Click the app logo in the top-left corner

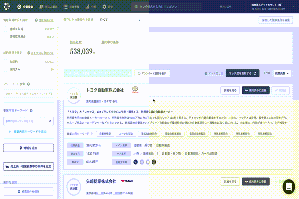click(x=7, y=6)
